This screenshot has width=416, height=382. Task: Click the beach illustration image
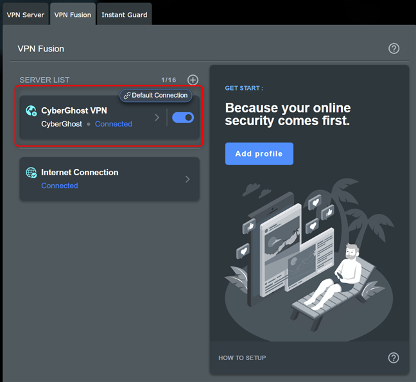309,259
